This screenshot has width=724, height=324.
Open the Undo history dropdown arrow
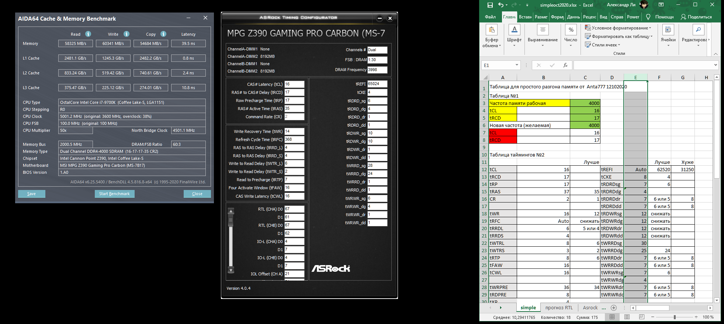[506, 5]
